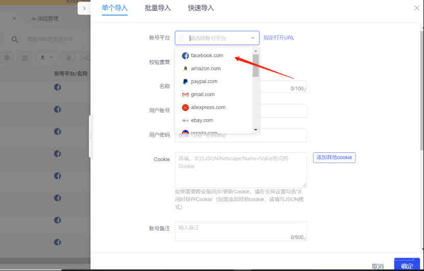Click the AliExpress logo icon in the dropdown

pyautogui.click(x=185, y=107)
